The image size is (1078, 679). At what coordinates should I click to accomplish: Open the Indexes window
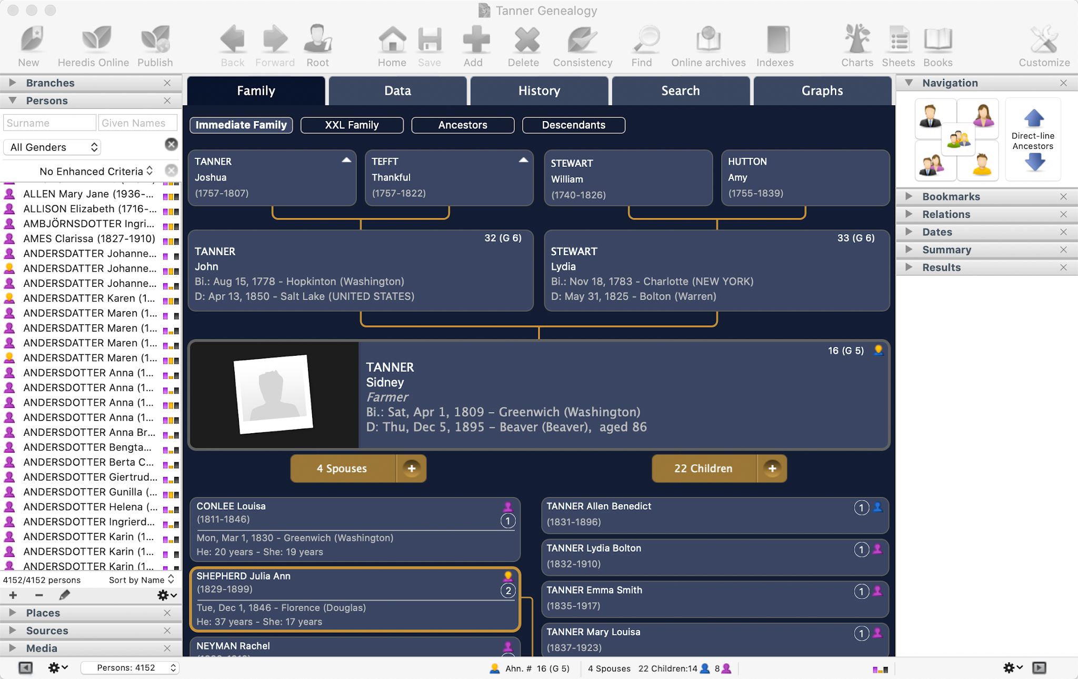coord(774,45)
